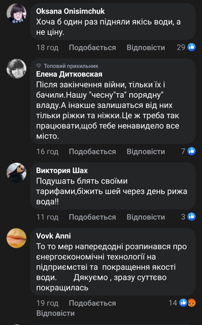The height and width of the screenshot is (325, 202).
Task: Like Елена Дитковская's comment via Подобається
Action: pyautogui.click(x=92, y=151)
